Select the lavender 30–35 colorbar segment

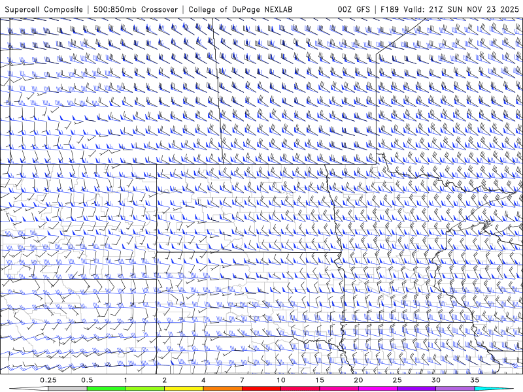(455, 389)
